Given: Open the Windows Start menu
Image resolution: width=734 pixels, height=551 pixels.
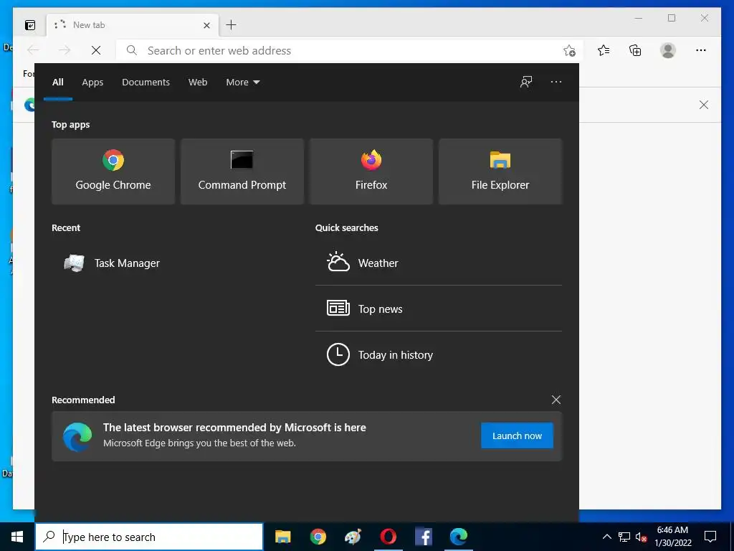Looking at the screenshot, I should (x=17, y=537).
